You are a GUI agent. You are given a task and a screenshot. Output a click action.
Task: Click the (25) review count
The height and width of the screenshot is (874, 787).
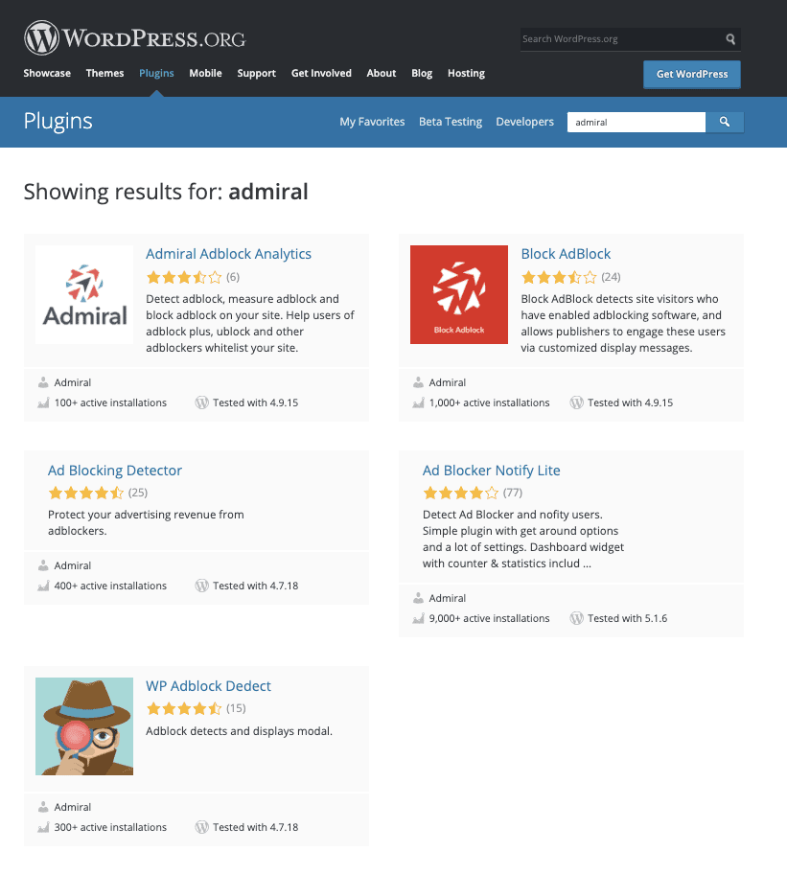point(138,493)
